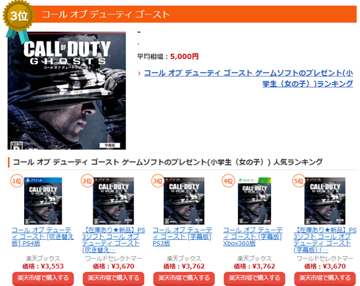
Task: Click the 2位 rank circle badge
Action: coord(87,181)
